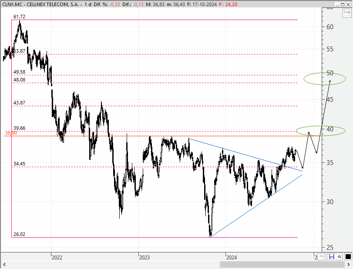Click the 26.02 level label
The width and height of the screenshot is (353, 269).
19,234
